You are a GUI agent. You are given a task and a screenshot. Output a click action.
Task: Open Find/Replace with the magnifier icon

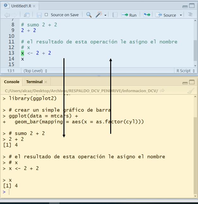tap(89, 15)
